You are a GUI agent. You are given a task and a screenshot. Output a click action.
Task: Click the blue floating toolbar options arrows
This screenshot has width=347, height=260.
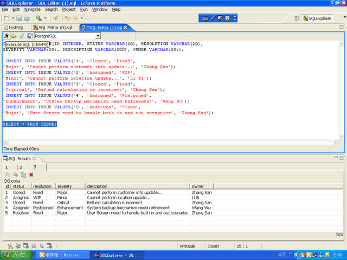pyautogui.click(x=235, y=18)
